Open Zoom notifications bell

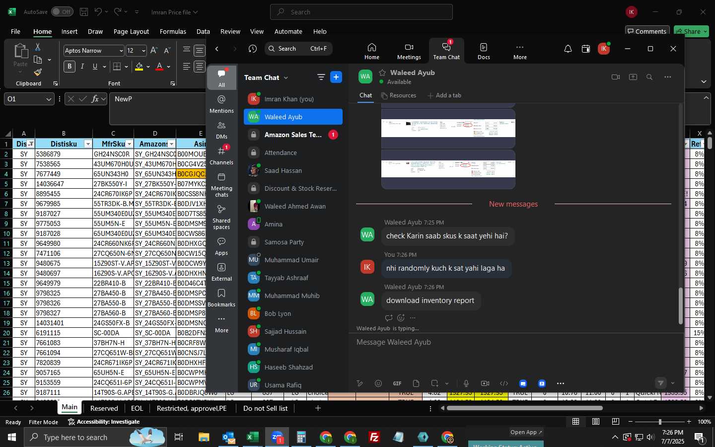(568, 49)
